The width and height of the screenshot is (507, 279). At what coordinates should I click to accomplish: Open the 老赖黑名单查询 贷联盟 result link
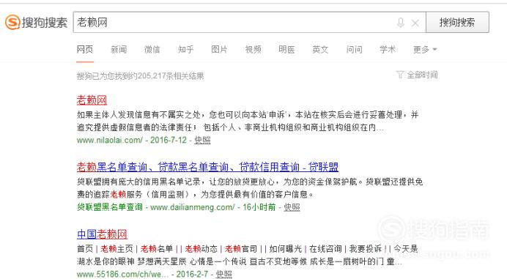pos(207,167)
